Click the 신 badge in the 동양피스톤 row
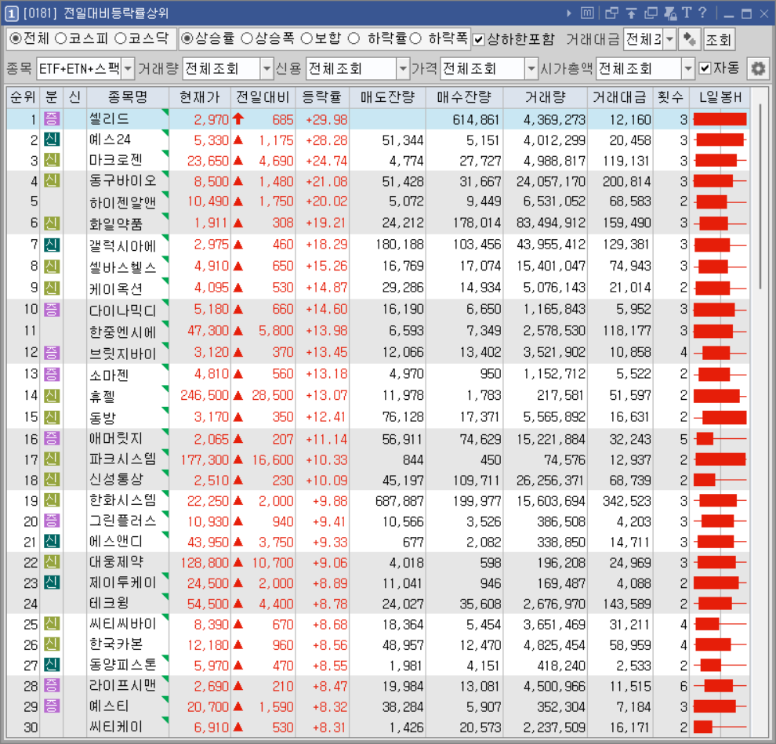Image resolution: width=776 pixels, height=744 pixels. [52, 665]
